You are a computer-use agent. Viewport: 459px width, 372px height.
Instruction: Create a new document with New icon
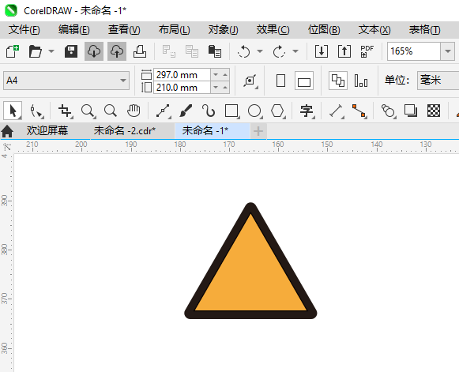[x=13, y=51]
